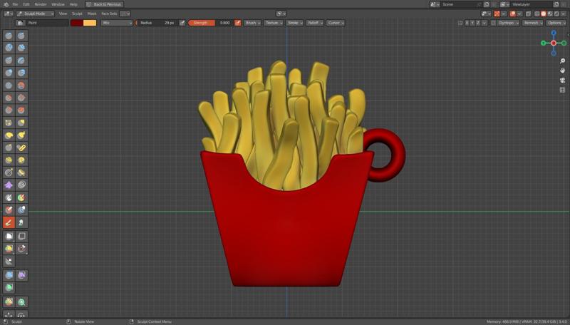This screenshot has width=570, height=325.
Task: Select the Elastic Deform brush tool
Action: 9,135
